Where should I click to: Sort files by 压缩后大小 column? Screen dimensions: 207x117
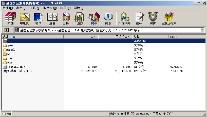(x=115, y=37)
